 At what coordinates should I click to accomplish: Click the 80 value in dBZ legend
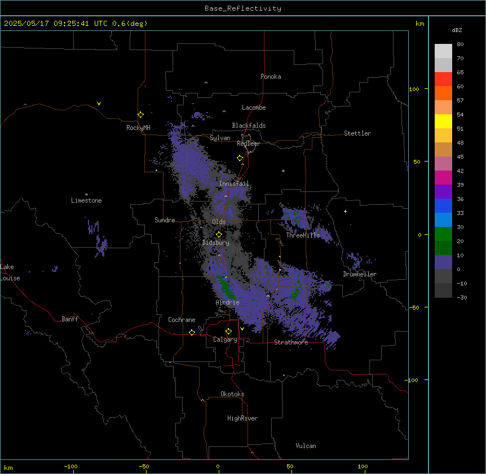[460, 44]
